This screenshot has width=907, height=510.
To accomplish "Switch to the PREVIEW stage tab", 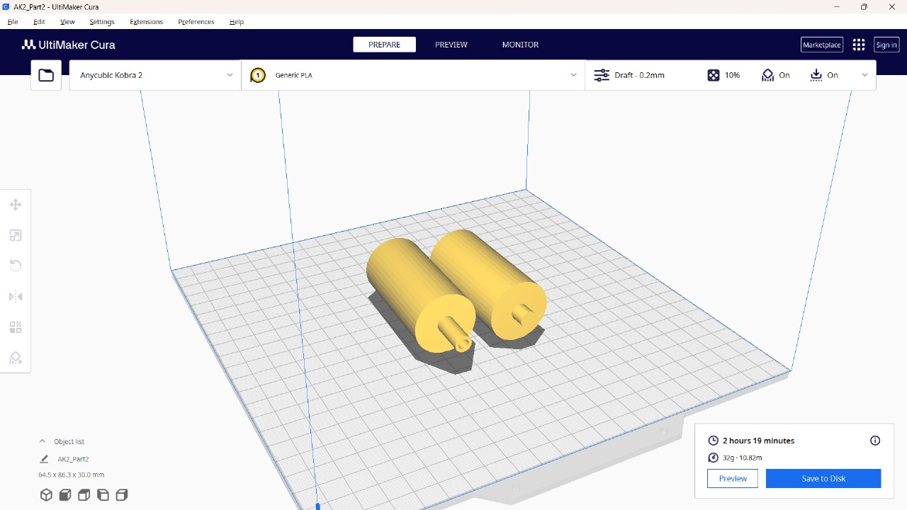I will tap(451, 45).
